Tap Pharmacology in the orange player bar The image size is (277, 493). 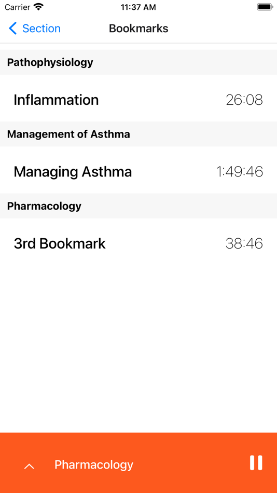94,465
